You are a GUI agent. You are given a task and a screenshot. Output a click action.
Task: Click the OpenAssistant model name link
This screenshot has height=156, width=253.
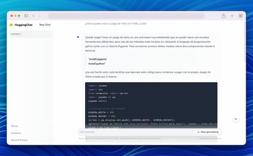tap(102, 138)
